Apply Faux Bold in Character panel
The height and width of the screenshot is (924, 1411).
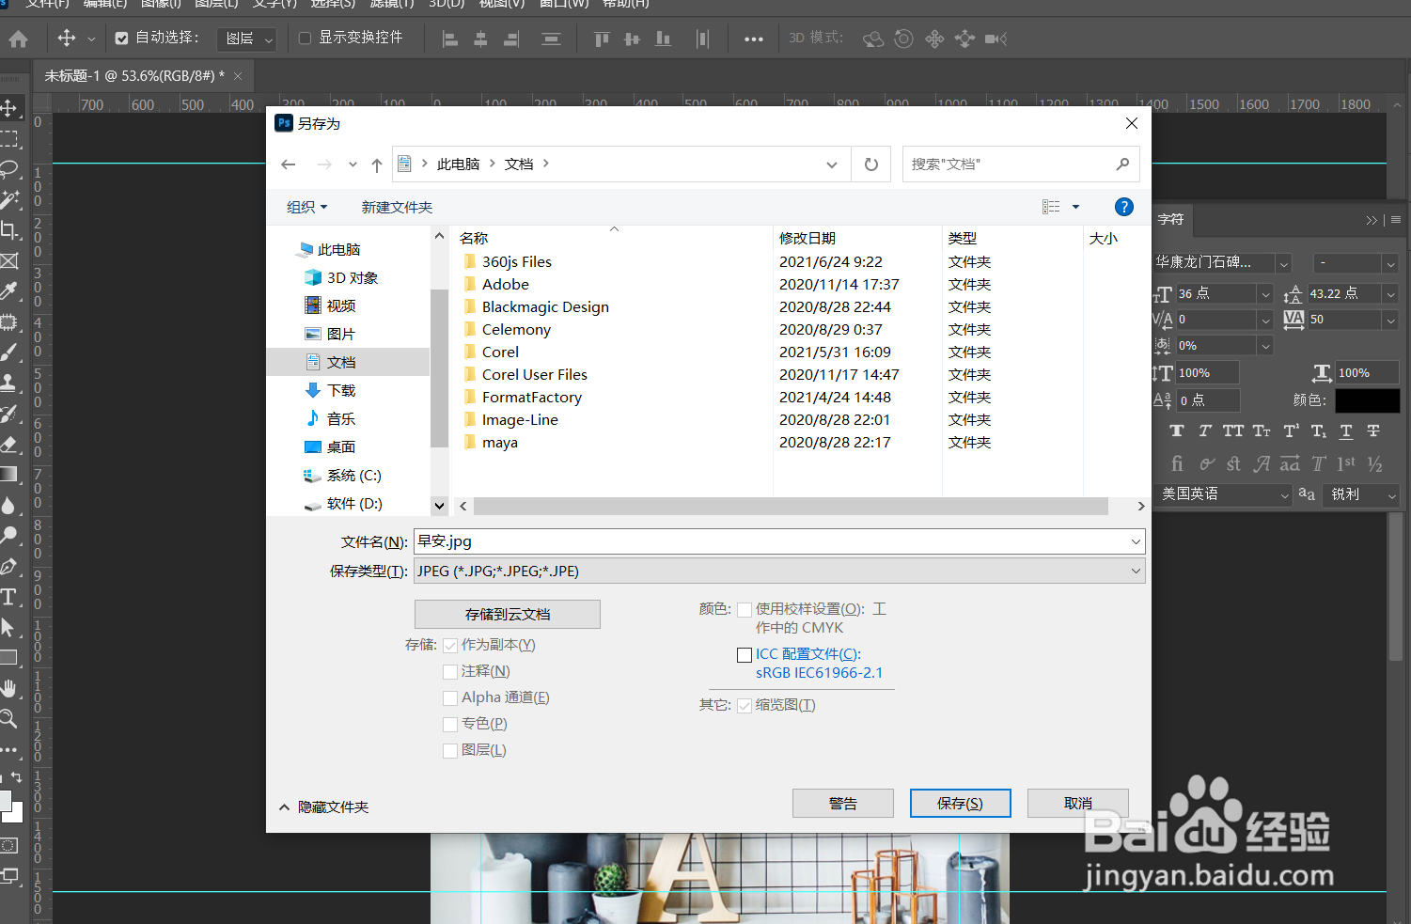pyautogui.click(x=1177, y=431)
